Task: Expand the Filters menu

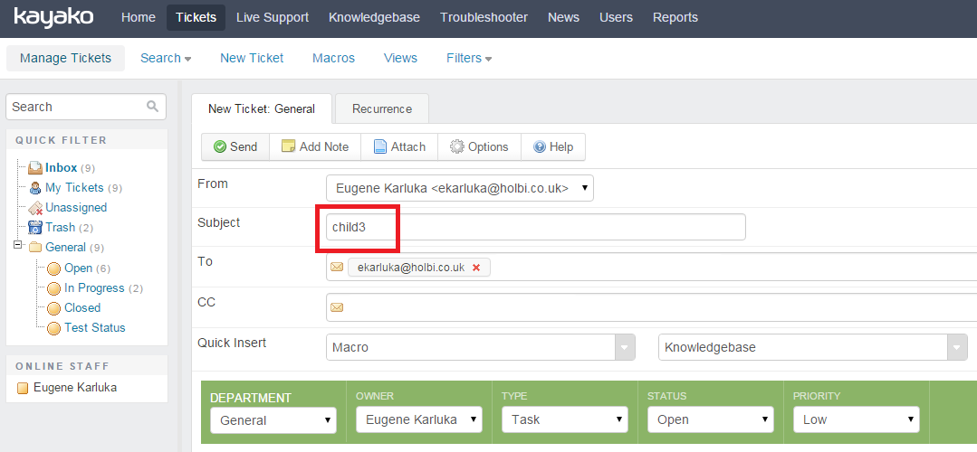Action: 469,58
